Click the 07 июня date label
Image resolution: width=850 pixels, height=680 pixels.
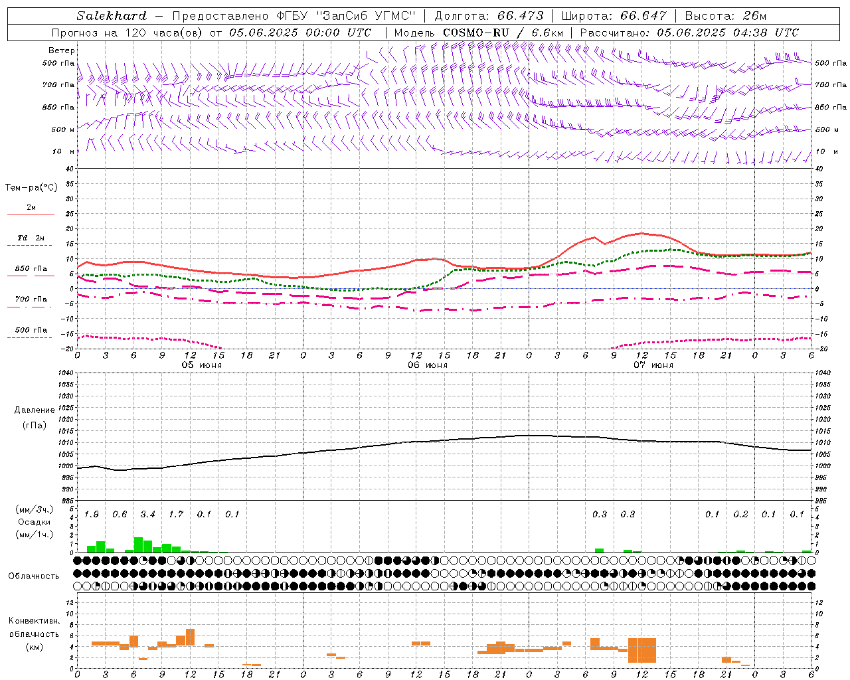point(653,365)
